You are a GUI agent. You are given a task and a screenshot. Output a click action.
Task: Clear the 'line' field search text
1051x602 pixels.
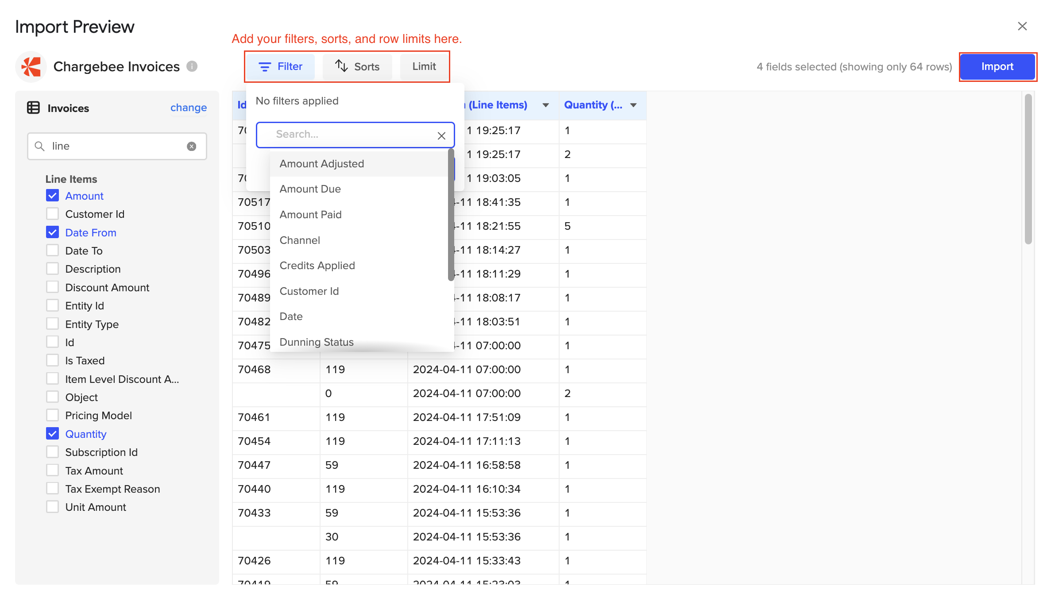click(x=191, y=147)
